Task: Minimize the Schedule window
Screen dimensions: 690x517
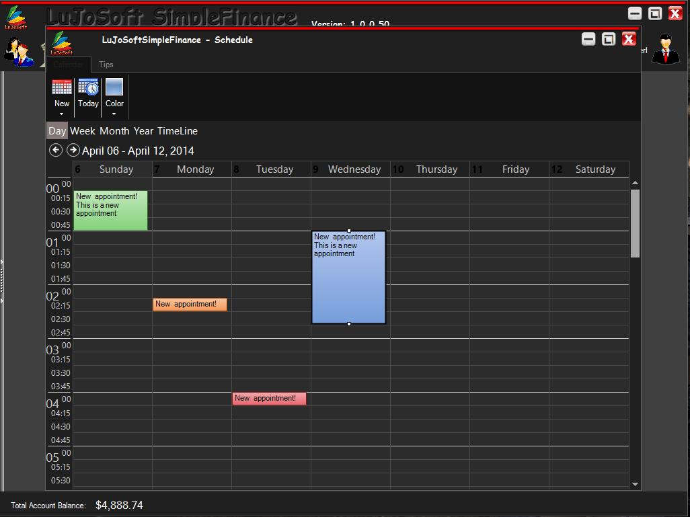Action: pos(588,39)
